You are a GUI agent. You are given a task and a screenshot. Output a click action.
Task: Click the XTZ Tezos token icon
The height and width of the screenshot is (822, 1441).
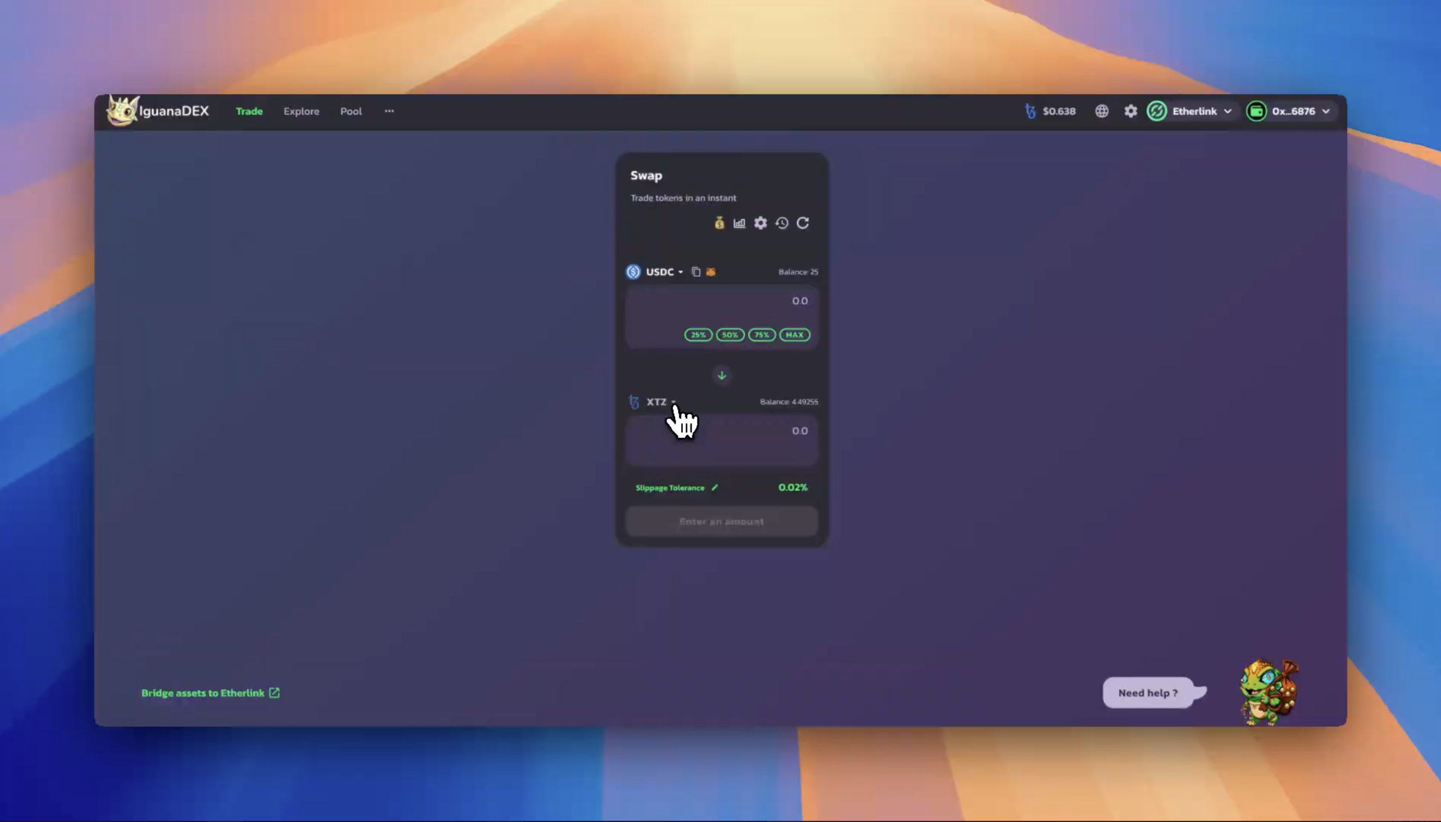[633, 402]
